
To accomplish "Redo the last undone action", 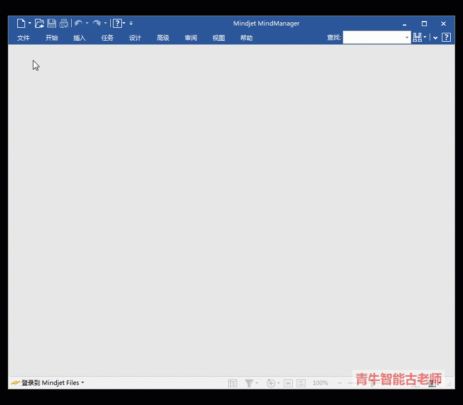I will 97,23.
